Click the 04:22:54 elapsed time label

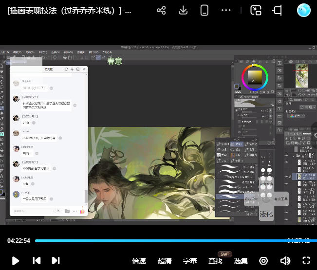coord(19,241)
